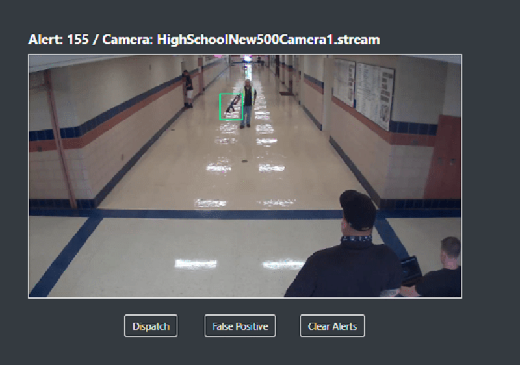The width and height of the screenshot is (520, 365).
Task: Click the green detection bounding box
Action: (x=231, y=107)
